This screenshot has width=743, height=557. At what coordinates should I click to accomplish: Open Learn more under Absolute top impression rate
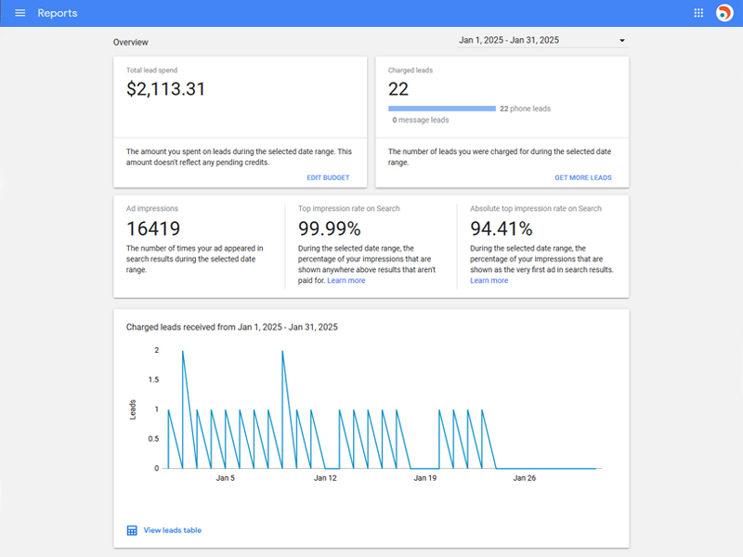[489, 280]
